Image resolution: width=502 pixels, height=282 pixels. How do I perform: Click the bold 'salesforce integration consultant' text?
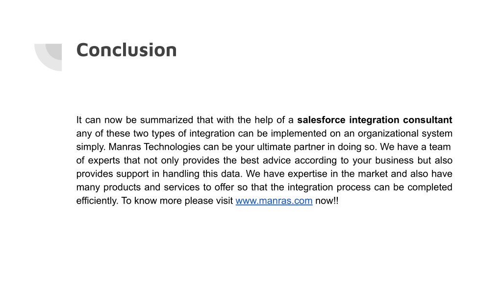click(x=375, y=120)
